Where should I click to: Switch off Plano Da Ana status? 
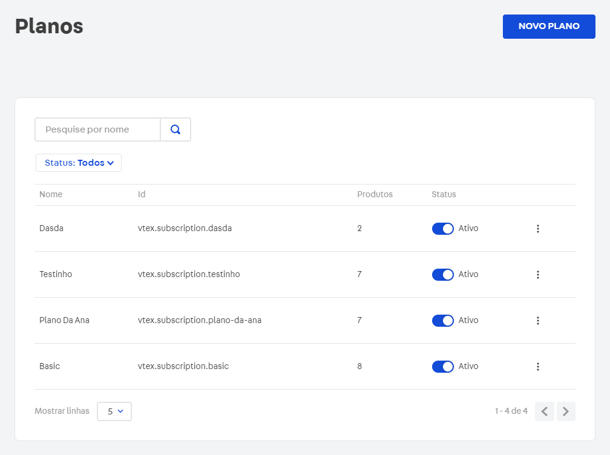click(x=442, y=321)
